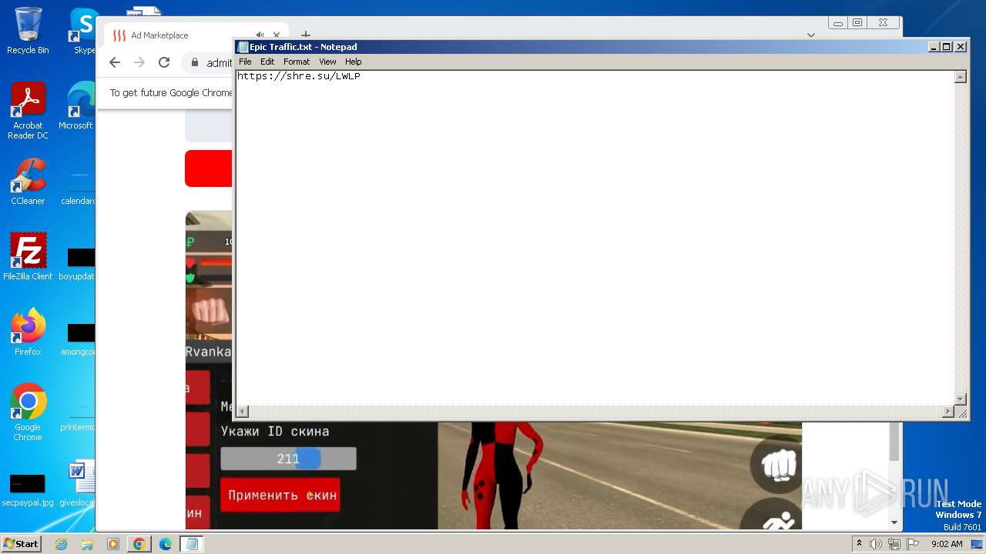This screenshot has height=554, width=986.
Task: Restore down the Chrome window
Action: click(x=857, y=23)
